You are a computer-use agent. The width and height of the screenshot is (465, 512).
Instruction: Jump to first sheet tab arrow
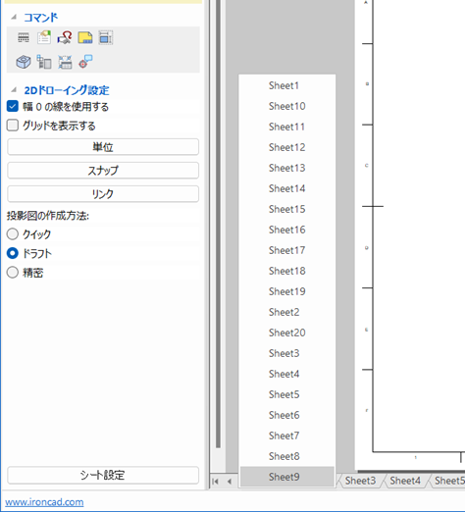pyautogui.click(x=215, y=482)
